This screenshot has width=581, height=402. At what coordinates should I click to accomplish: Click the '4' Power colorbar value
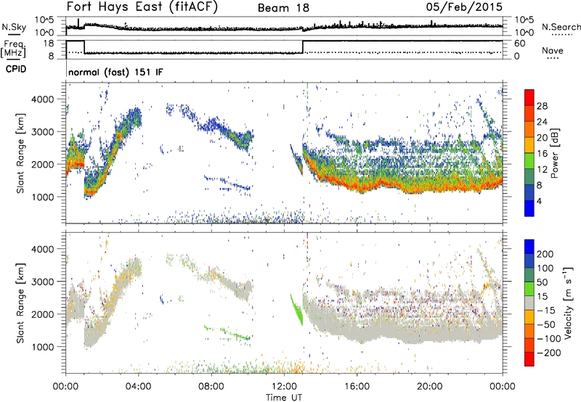click(539, 201)
